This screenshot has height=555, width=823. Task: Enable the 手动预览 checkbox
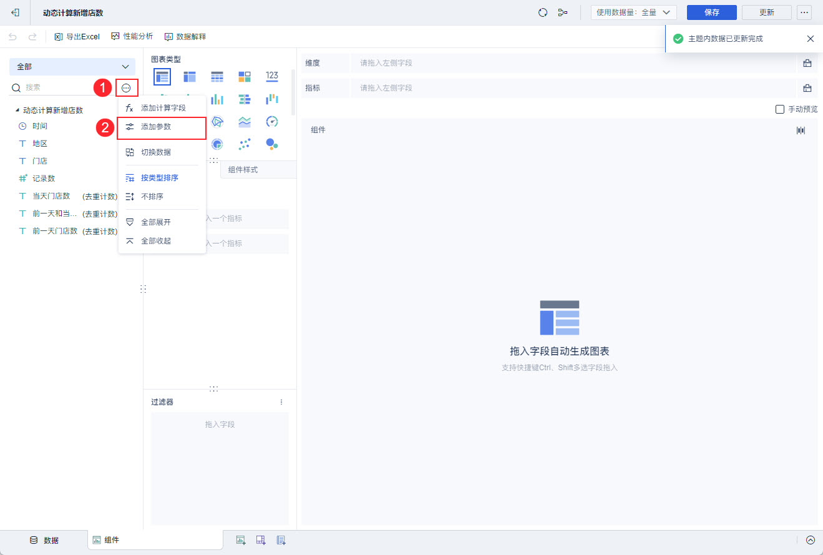tap(780, 109)
